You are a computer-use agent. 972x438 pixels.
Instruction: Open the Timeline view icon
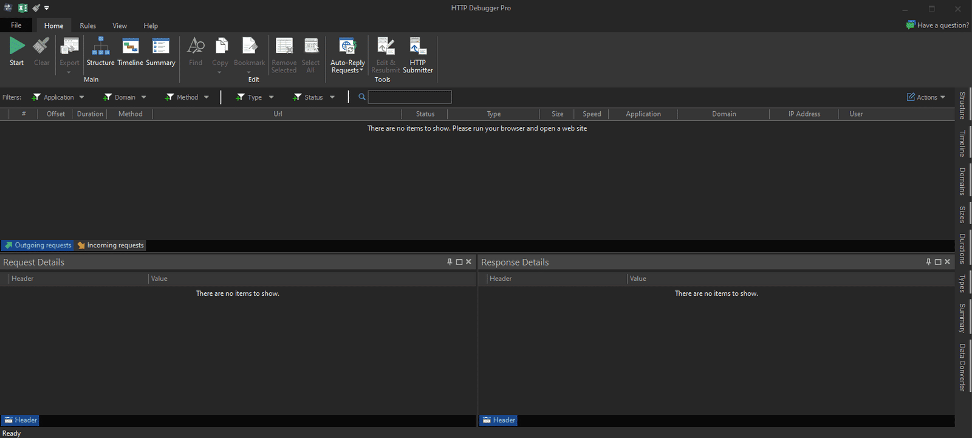130,47
